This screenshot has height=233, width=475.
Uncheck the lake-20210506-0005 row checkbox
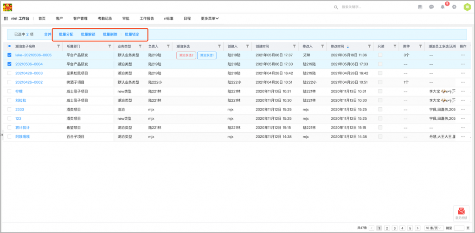click(9, 55)
